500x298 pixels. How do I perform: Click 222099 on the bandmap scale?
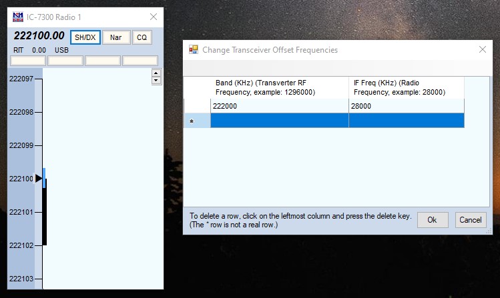coord(21,145)
